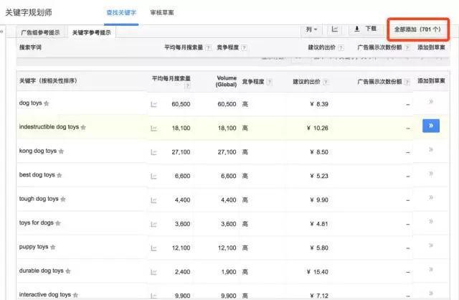Screen dimensions: 459x300
Task: Click the help icon beside 建议的出价 in table header
Action: point(326,83)
